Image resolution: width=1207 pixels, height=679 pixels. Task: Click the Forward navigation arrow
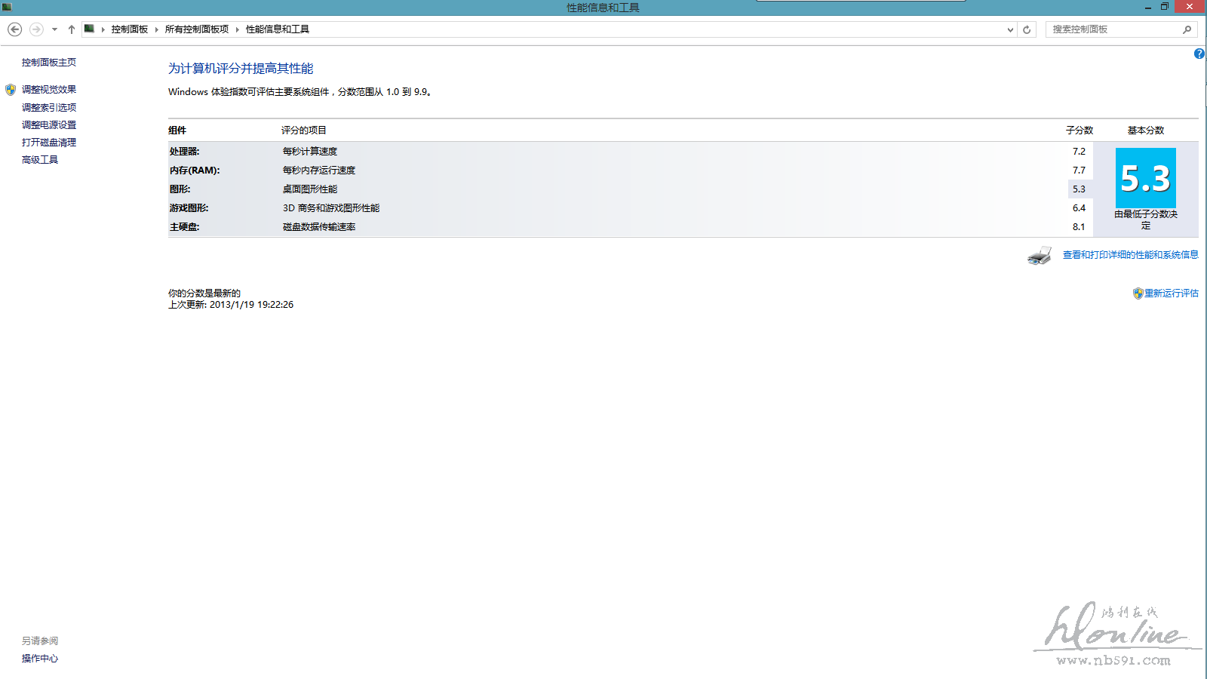tap(36, 29)
